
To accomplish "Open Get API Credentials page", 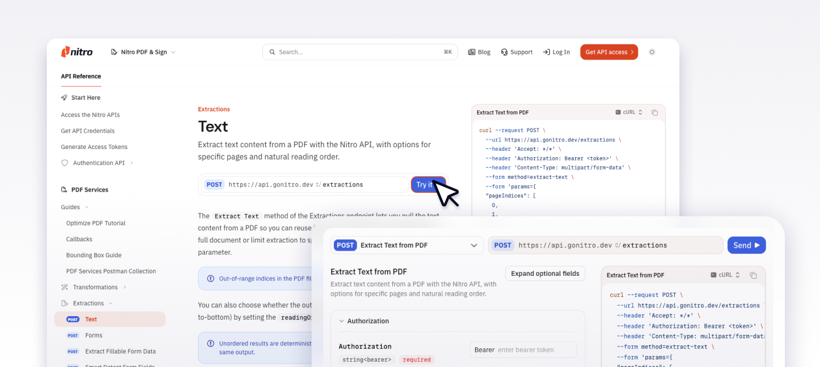I will pos(88,131).
